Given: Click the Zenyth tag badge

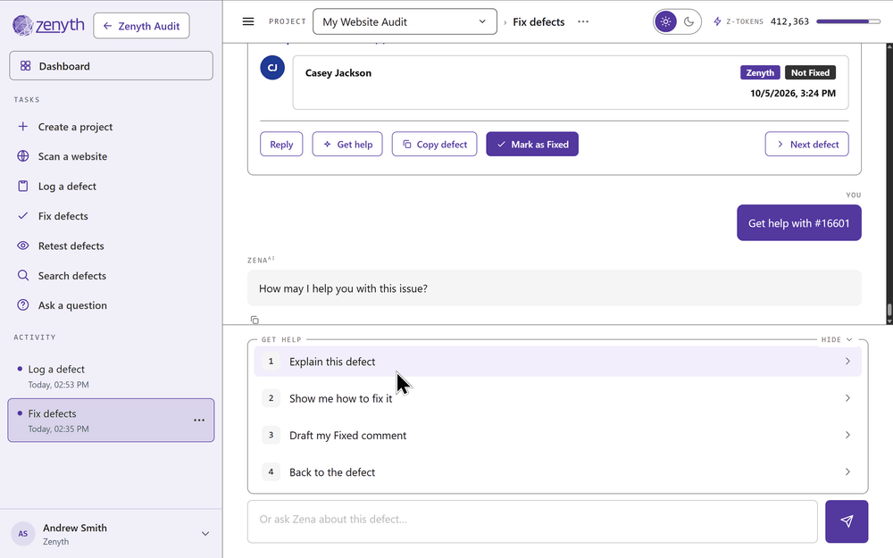Looking at the screenshot, I should point(760,72).
